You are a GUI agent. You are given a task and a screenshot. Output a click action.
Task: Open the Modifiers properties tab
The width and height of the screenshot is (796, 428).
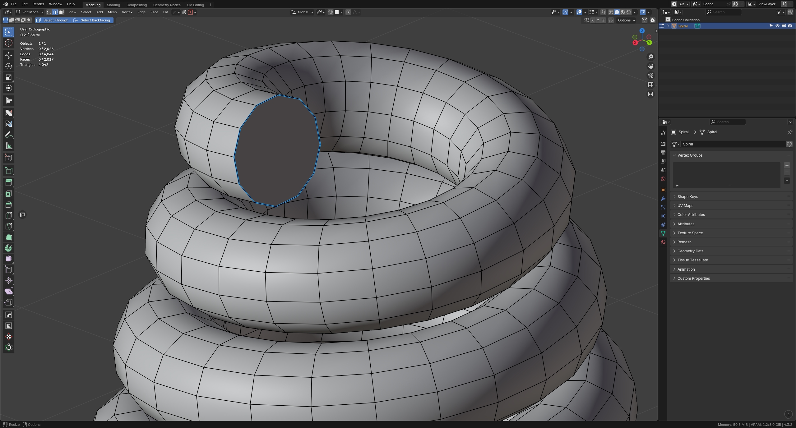coord(663,199)
